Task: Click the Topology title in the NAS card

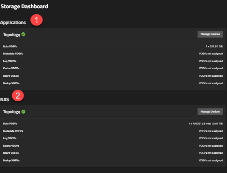Action: [x=11, y=112]
